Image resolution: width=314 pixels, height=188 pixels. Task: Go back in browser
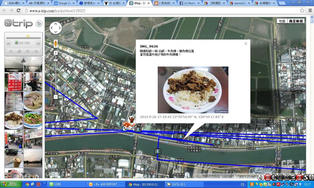click(4, 10)
